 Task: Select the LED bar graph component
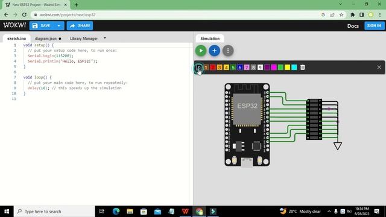pyautogui.click(x=314, y=119)
